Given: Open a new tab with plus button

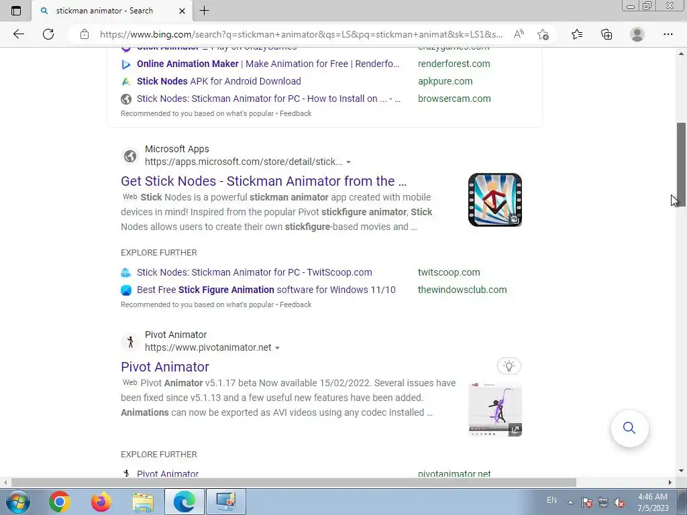Looking at the screenshot, I should coord(204,11).
